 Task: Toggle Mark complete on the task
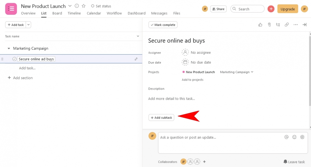163,25
